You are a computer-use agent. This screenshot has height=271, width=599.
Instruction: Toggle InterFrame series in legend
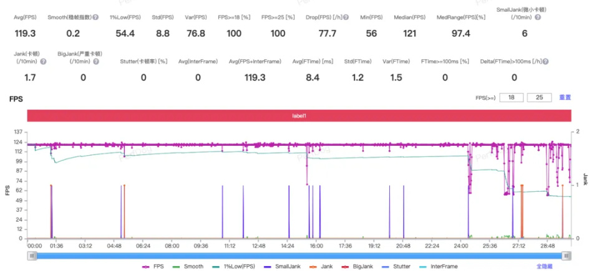coord(438,267)
